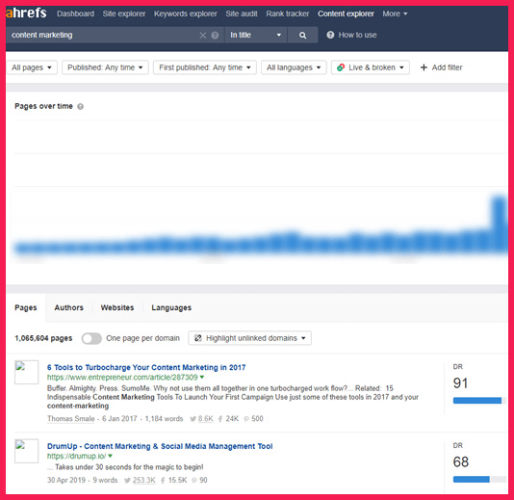
Task: Click the Facebook icon beside 24K
Action: tap(220, 419)
